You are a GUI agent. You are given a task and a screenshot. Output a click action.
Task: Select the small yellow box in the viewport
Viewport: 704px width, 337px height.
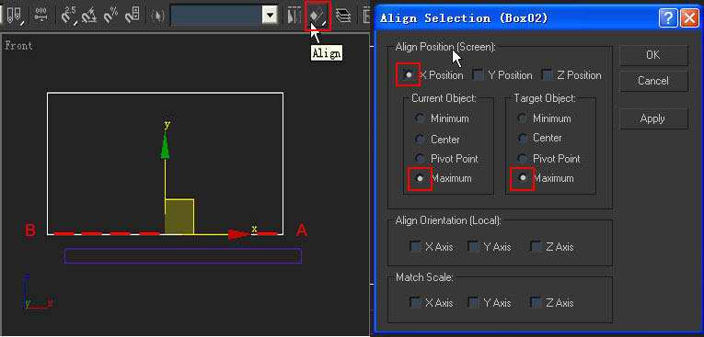point(179,217)
